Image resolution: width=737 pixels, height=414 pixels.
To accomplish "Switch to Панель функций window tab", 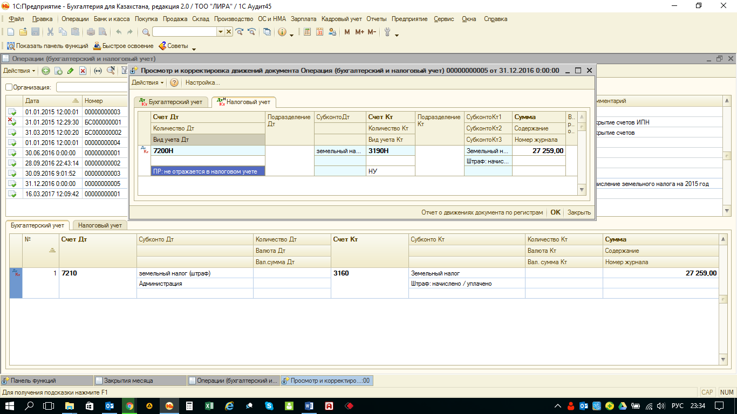I will 47,380.
